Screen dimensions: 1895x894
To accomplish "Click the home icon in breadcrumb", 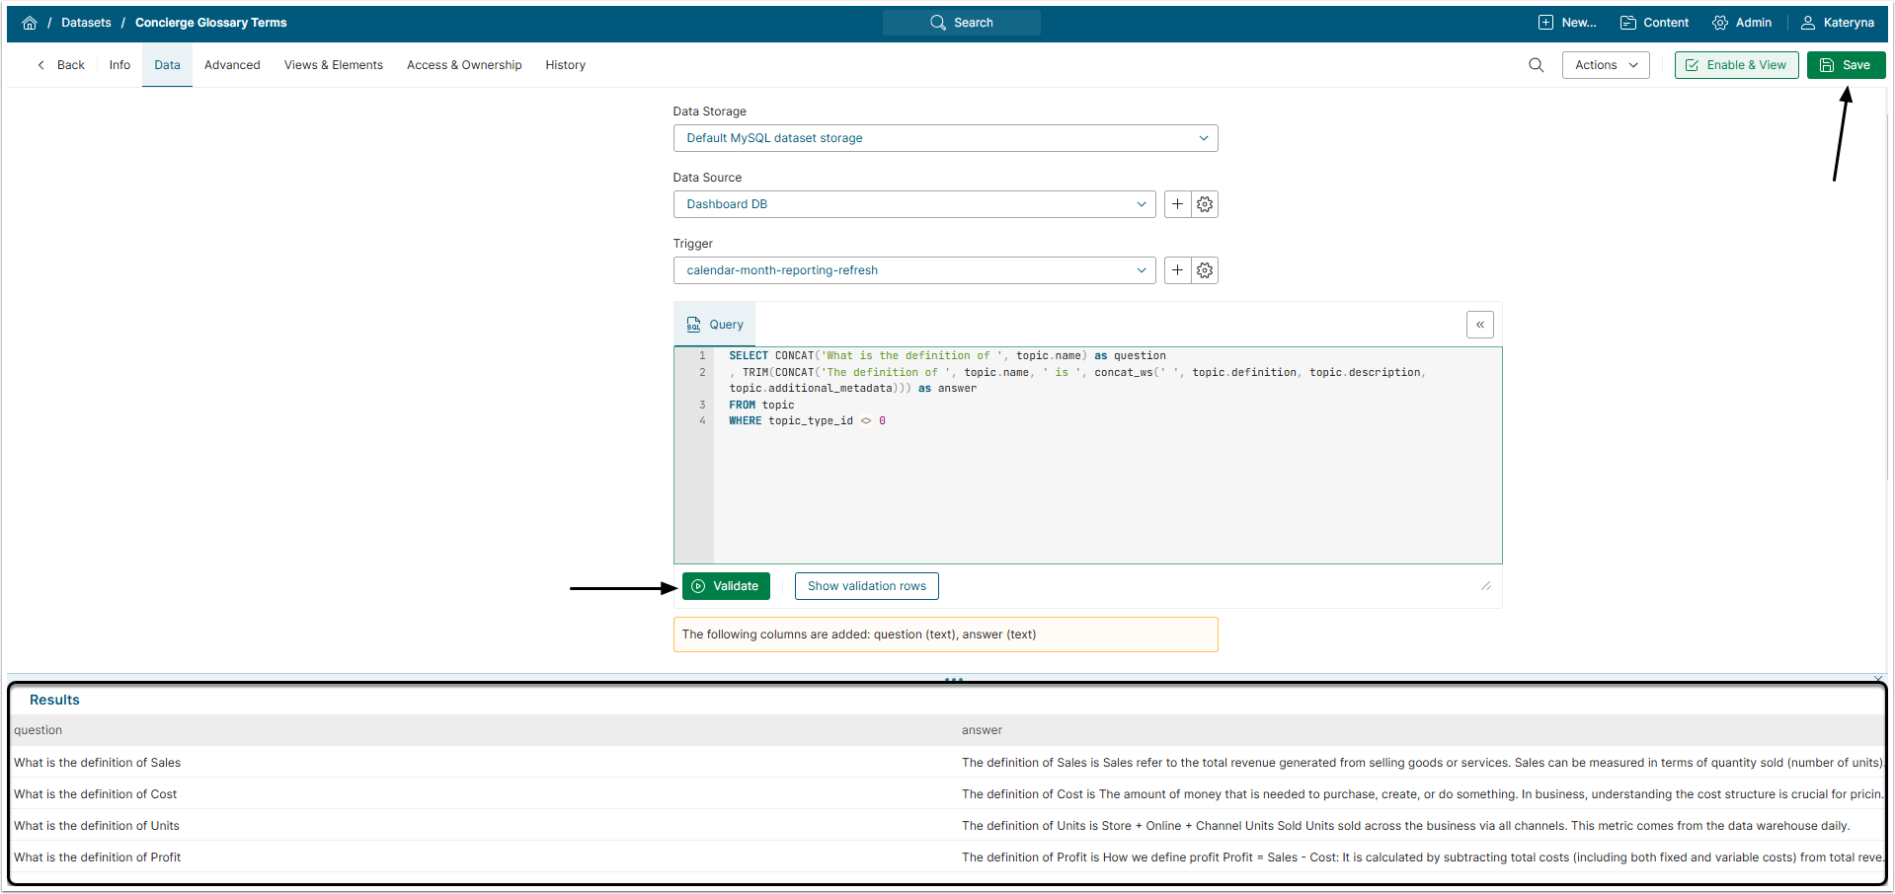I will (x=30, y=23).
